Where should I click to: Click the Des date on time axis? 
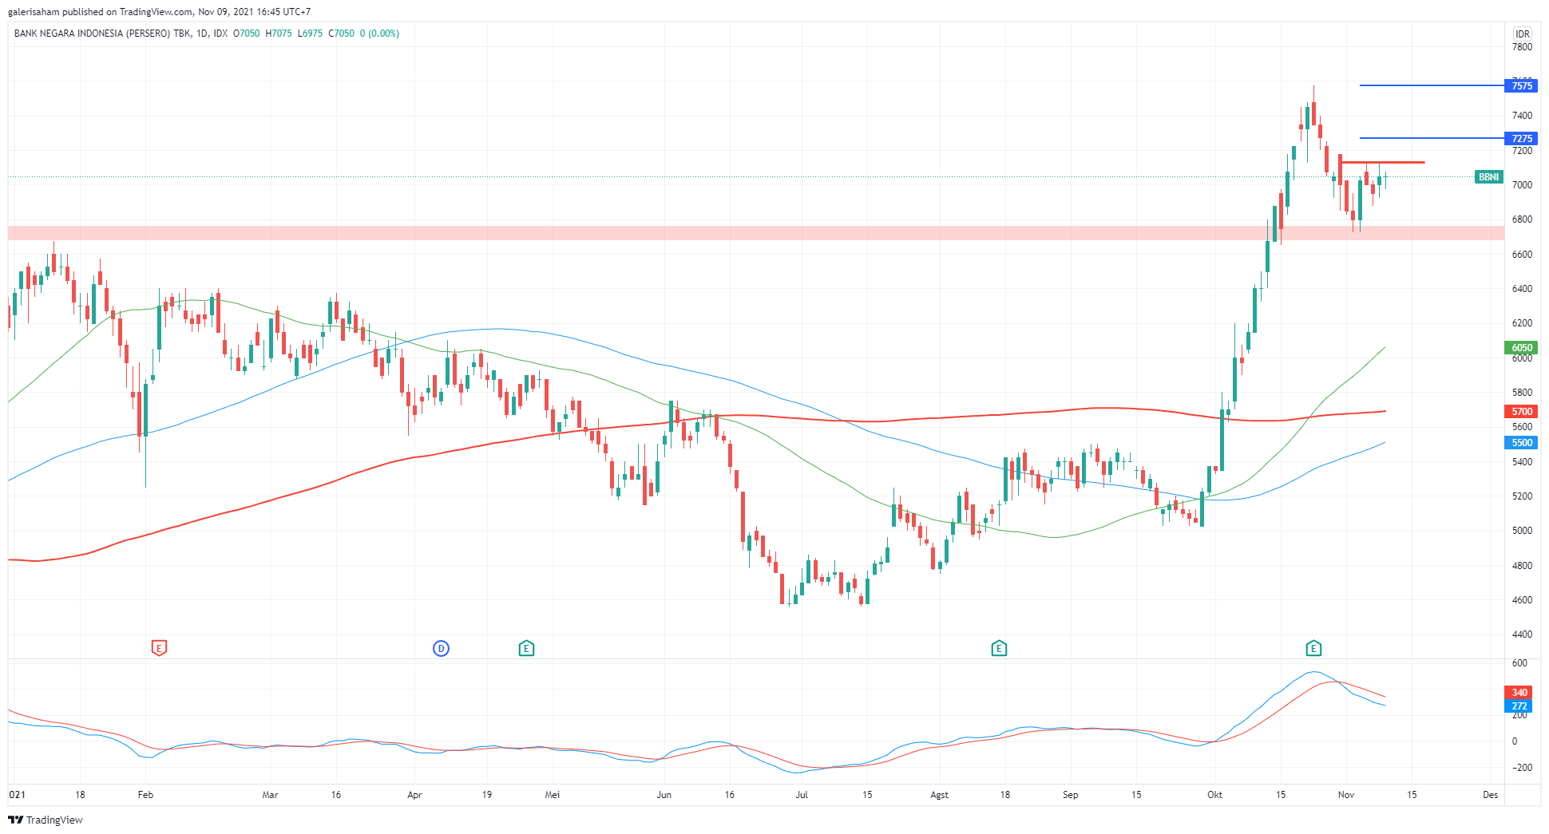pos(1490,795)
